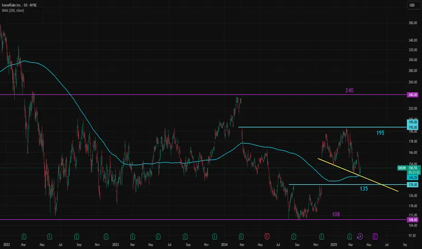The height and width of the screenshot is (249, 422).
Task: Select the purple horizontal line at 108
Action: (203, 220)
